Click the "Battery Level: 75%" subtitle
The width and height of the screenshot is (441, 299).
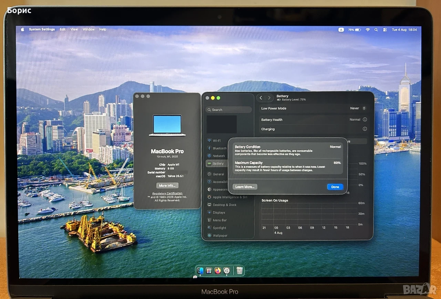(294, 100)
